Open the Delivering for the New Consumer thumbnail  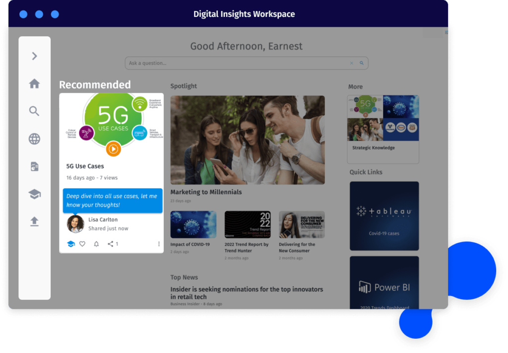(302, 224)
